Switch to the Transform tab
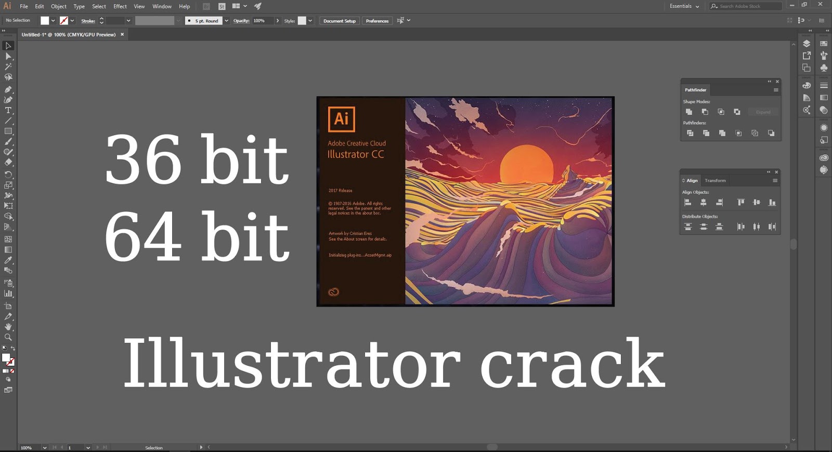The height and width of the screenshot is (452, 832). pos(715,180)
